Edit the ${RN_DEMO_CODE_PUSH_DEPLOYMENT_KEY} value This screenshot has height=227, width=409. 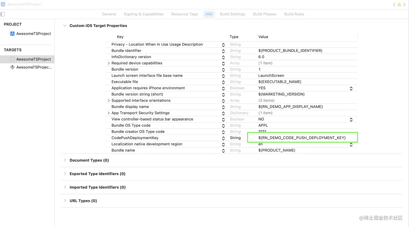click(x=302, y=138)
